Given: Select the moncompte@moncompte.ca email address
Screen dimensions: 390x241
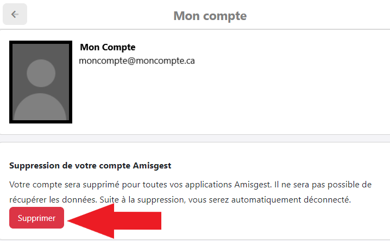Looking at the screenshot, I should [x=137, y=61].
